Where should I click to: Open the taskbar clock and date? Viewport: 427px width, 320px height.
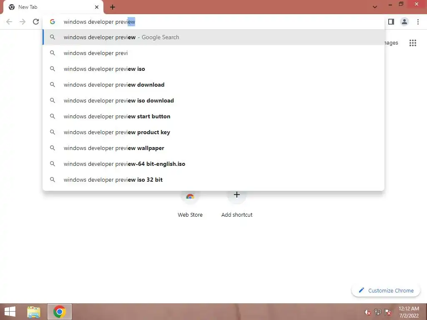point(409,312)
